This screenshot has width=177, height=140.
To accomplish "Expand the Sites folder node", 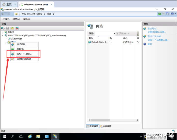I will coord(6,42).
